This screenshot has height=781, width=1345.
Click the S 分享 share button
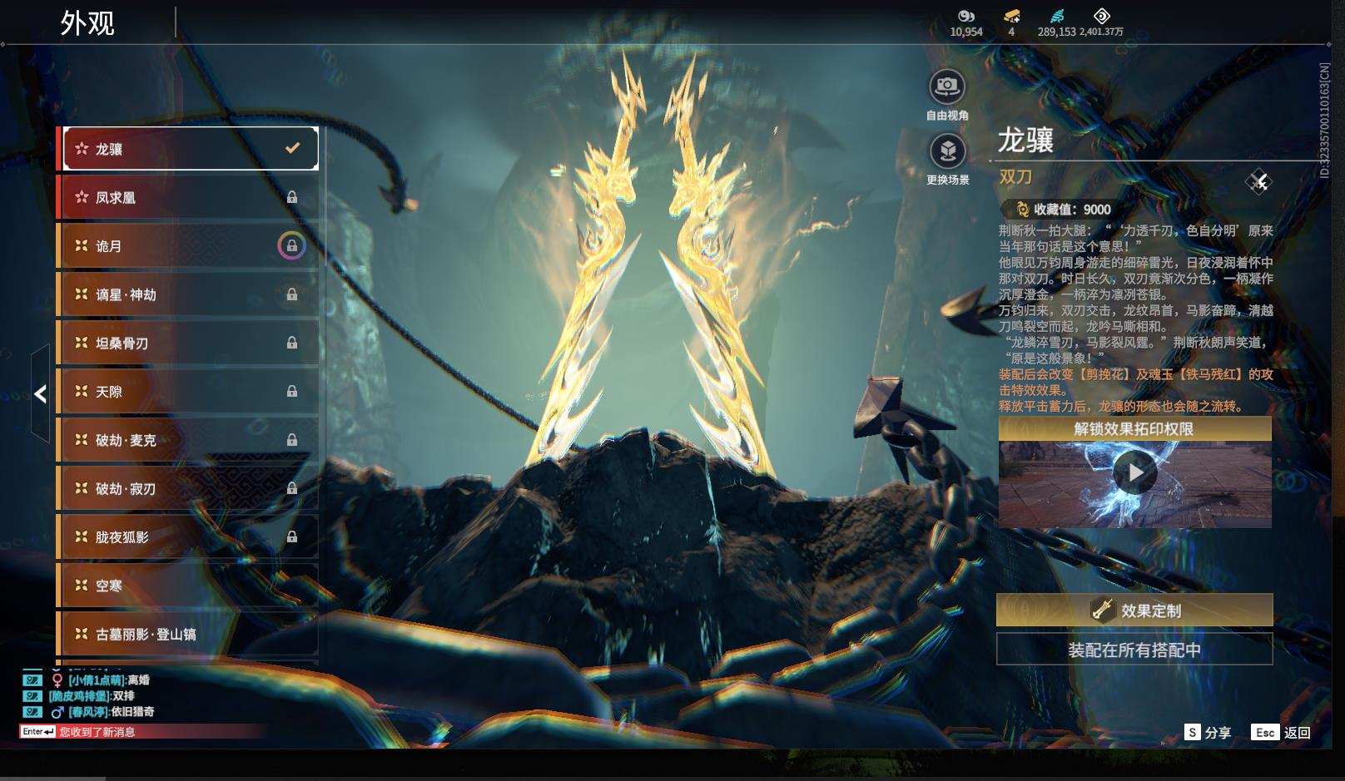1208,732
